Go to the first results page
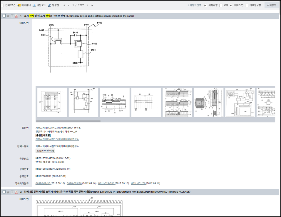Image resolution: width=281 pixels, height=217 pixels. pos(64,5)
